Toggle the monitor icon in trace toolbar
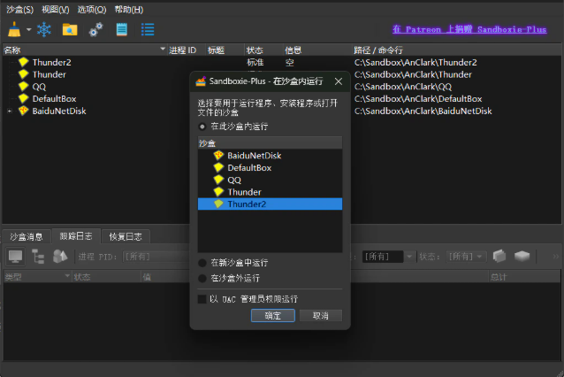Image resolution: width=564 pixels, height=377 pixels. point(15,257)
